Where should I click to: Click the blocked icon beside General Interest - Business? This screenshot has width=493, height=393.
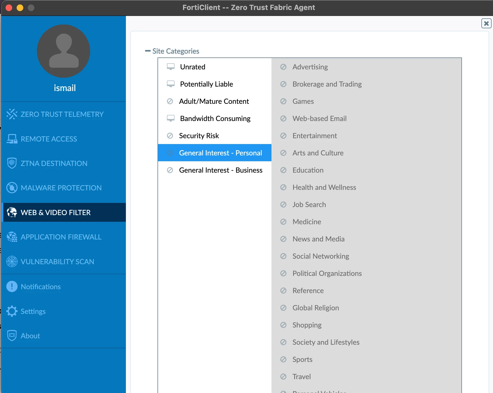(170, 170)
